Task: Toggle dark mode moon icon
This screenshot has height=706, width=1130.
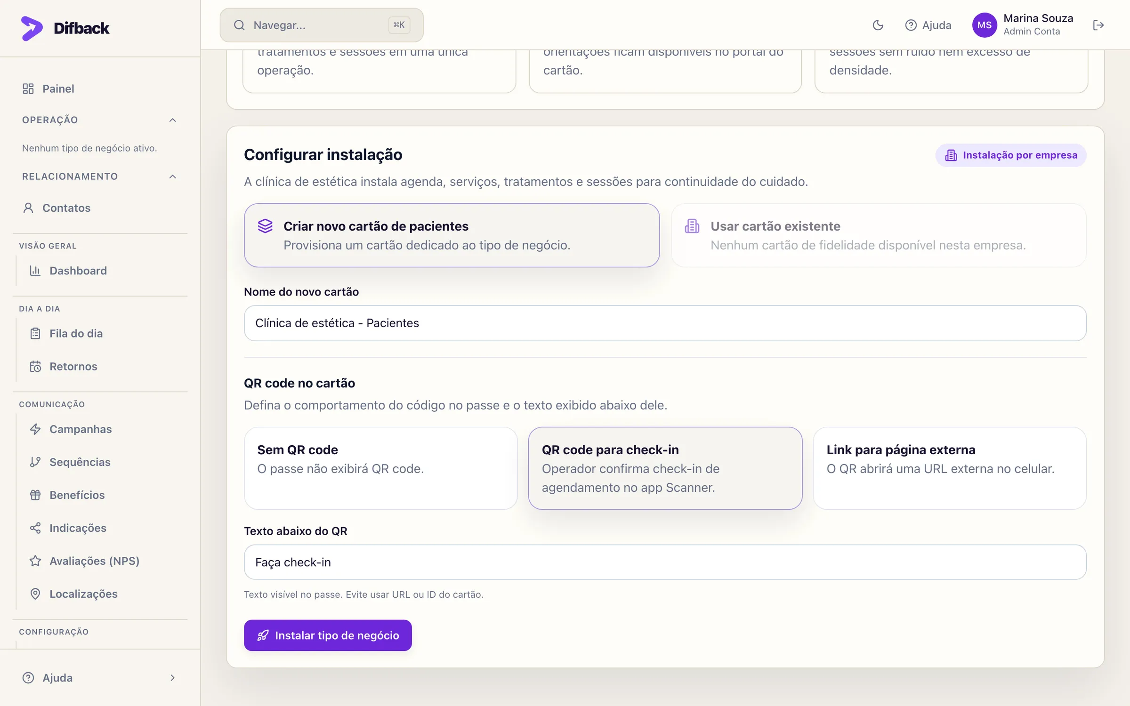Action: pyautogui.click(x=878, y=25)
